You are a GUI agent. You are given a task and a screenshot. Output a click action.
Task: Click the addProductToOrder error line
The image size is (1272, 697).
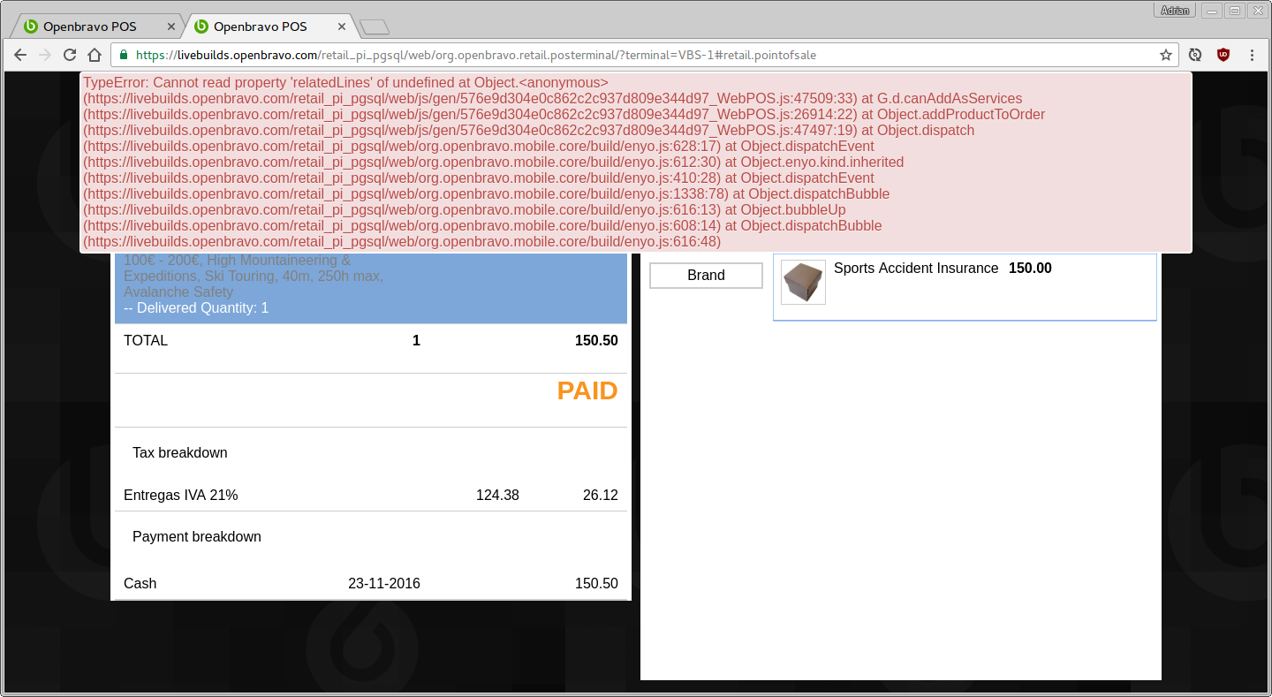564,115
